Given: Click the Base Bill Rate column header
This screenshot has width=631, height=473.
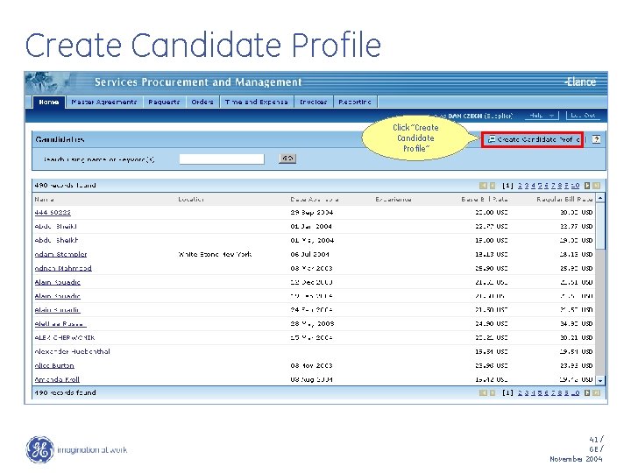Looking at the screenshot, I should [484, 200].
